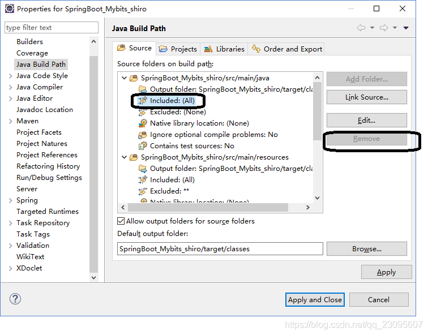Click the Included filter icon under src/main/java

143,101
